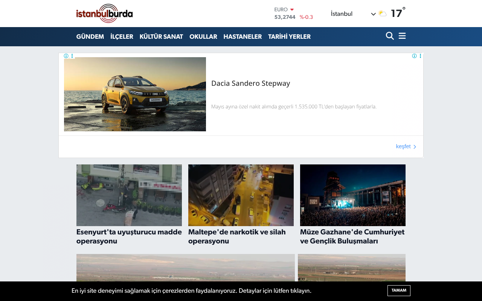Click the istanbulburda logo

click(105, 14)
